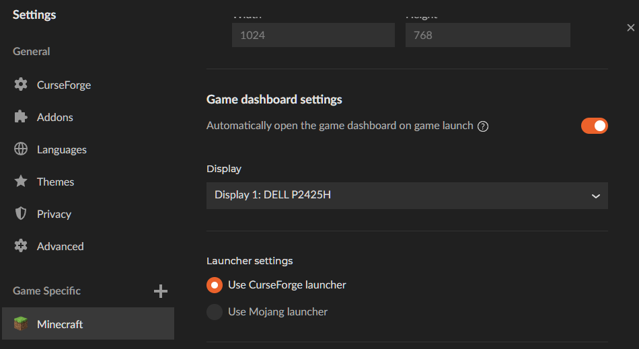Open the Display monitor dropdown

coord(407,196)
